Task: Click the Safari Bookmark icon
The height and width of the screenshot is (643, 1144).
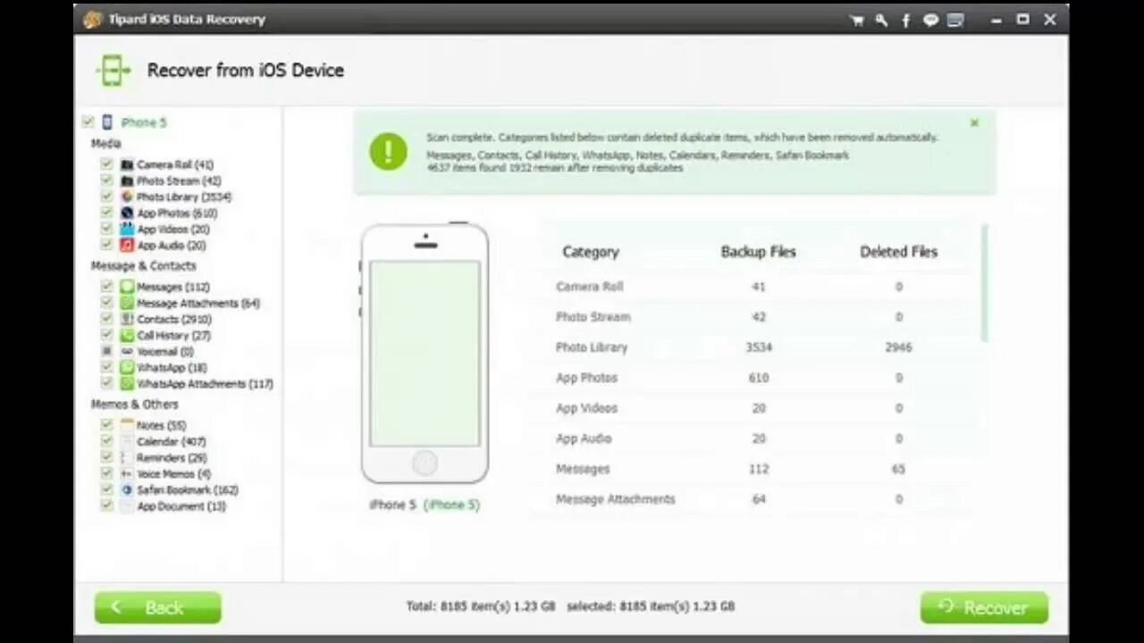Action: click(128, 490)
